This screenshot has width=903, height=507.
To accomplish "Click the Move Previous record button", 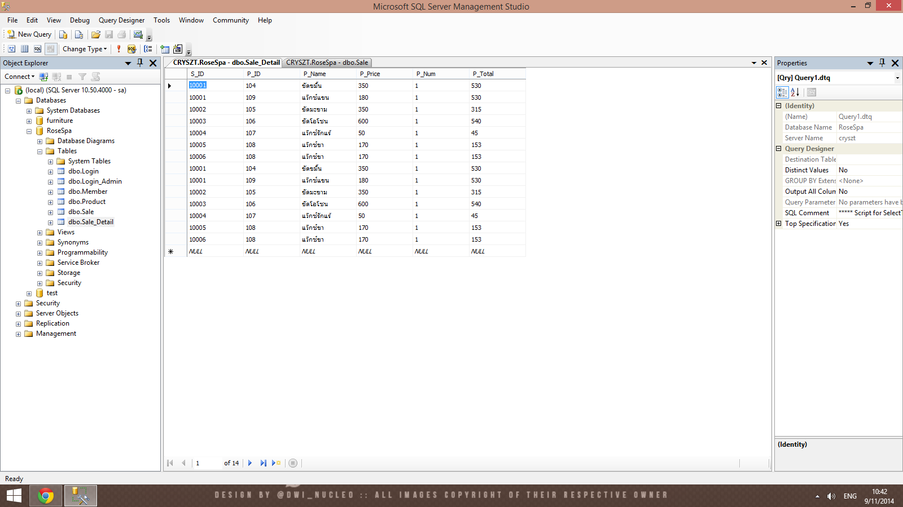I will coord(183,463).
